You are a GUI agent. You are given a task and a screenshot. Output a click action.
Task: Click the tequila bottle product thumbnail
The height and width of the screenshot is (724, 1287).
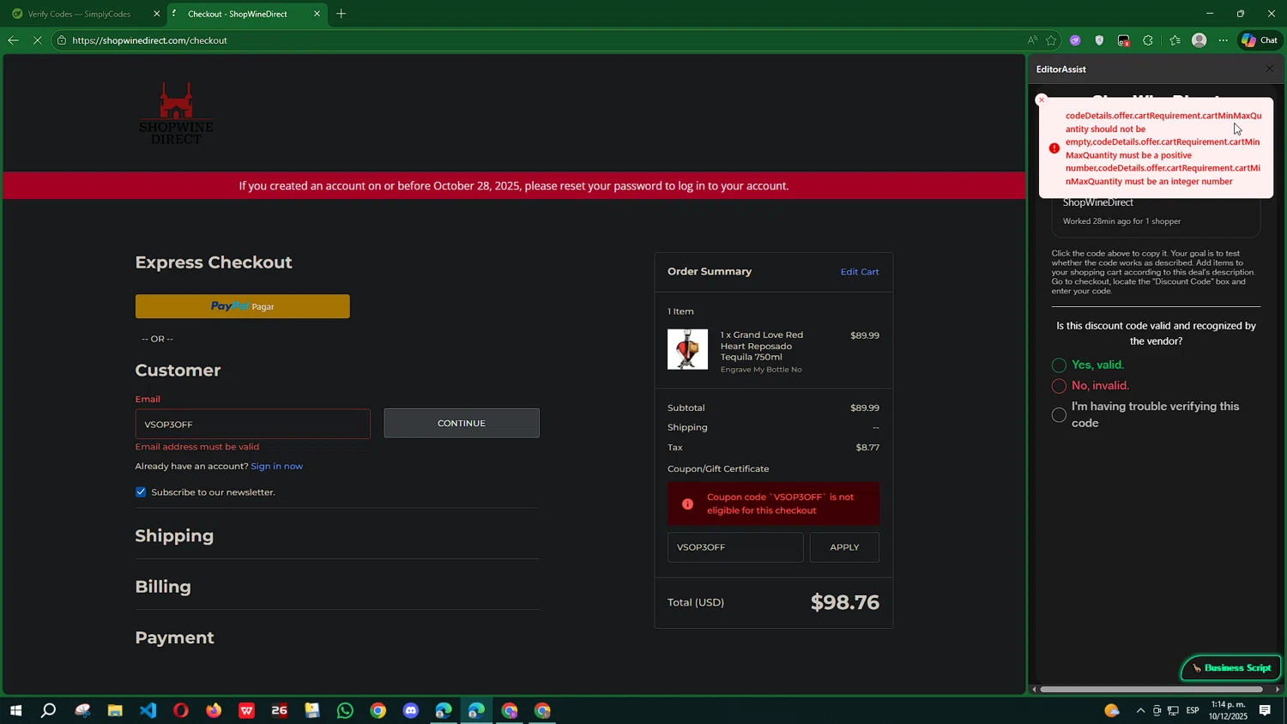[x=688, y=349]
